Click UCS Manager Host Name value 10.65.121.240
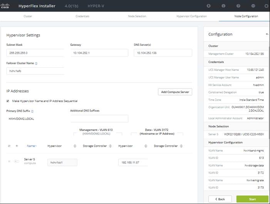Viewport: 270px width, 204px height. (x=255, y=70)
